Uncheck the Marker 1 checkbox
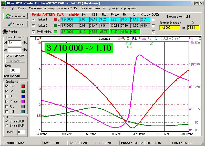Screen dimensions: 205x146 pos(33,19)
